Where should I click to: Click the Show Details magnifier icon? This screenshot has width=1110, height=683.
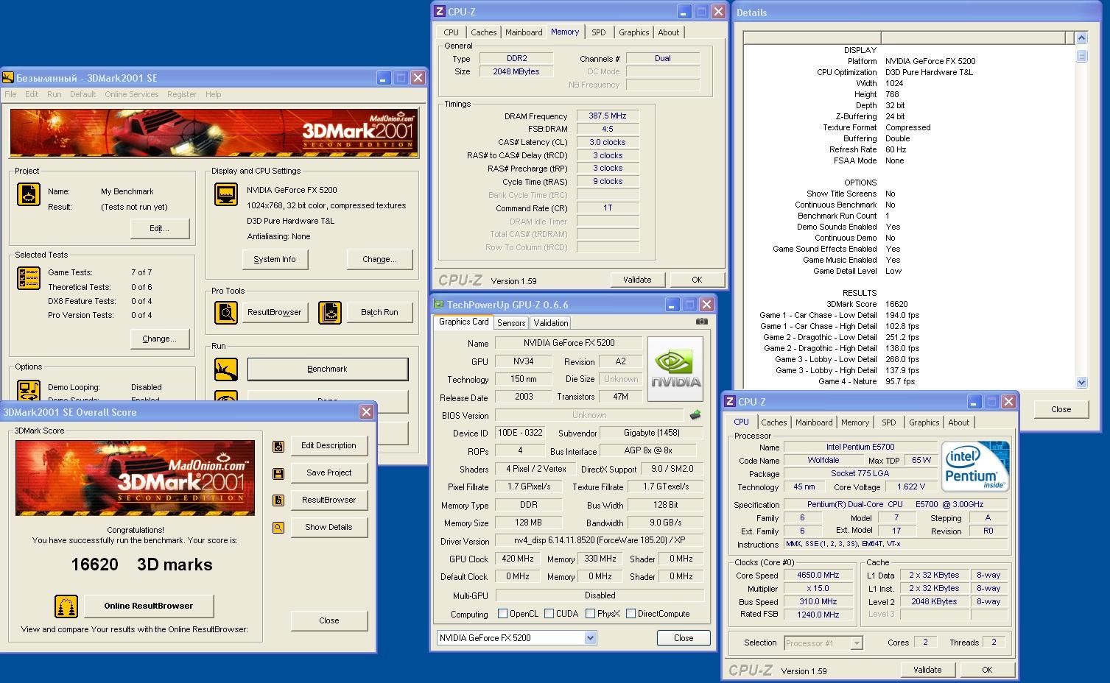click(x=278, y=528)
